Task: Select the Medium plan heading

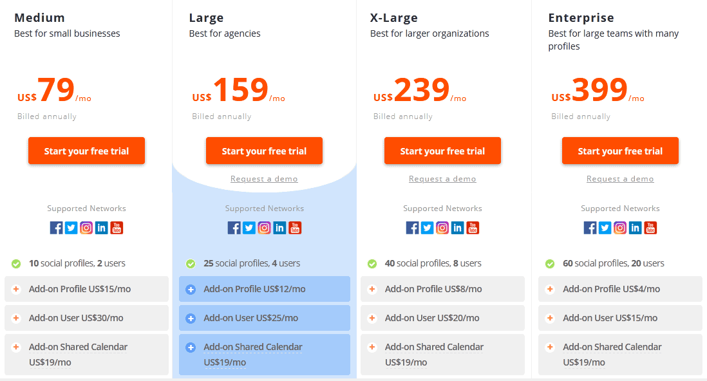Action: (39, 17)
